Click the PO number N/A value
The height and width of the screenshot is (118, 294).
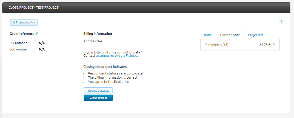pos(42,43)
